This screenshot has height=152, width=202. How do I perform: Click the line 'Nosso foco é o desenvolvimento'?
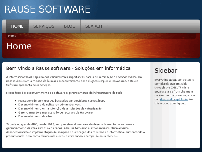coord(65,93)
